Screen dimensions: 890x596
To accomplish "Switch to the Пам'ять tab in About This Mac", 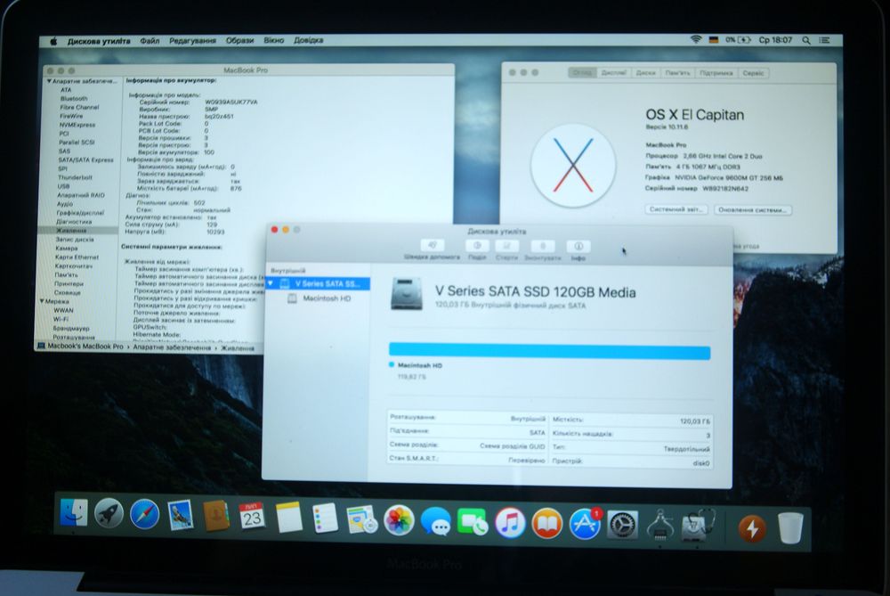I will 677,73.
